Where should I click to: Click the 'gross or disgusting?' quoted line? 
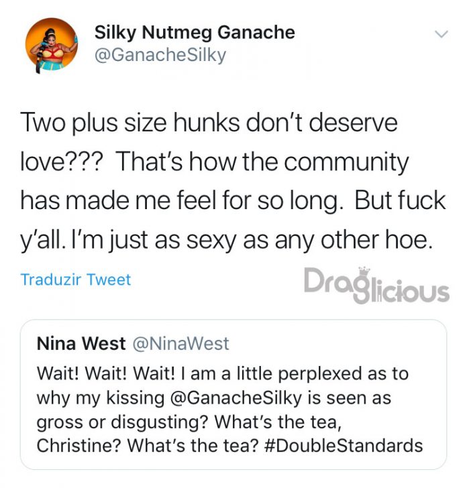122,422
